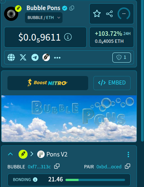Click the verified badge beside Bubble Pons
The image size is (144, 187).
tap(65, 8)
